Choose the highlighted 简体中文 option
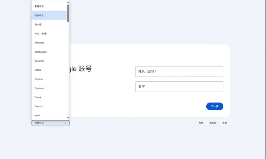The width and height of the screenshot is (266, 159). (x=39, y=15)
